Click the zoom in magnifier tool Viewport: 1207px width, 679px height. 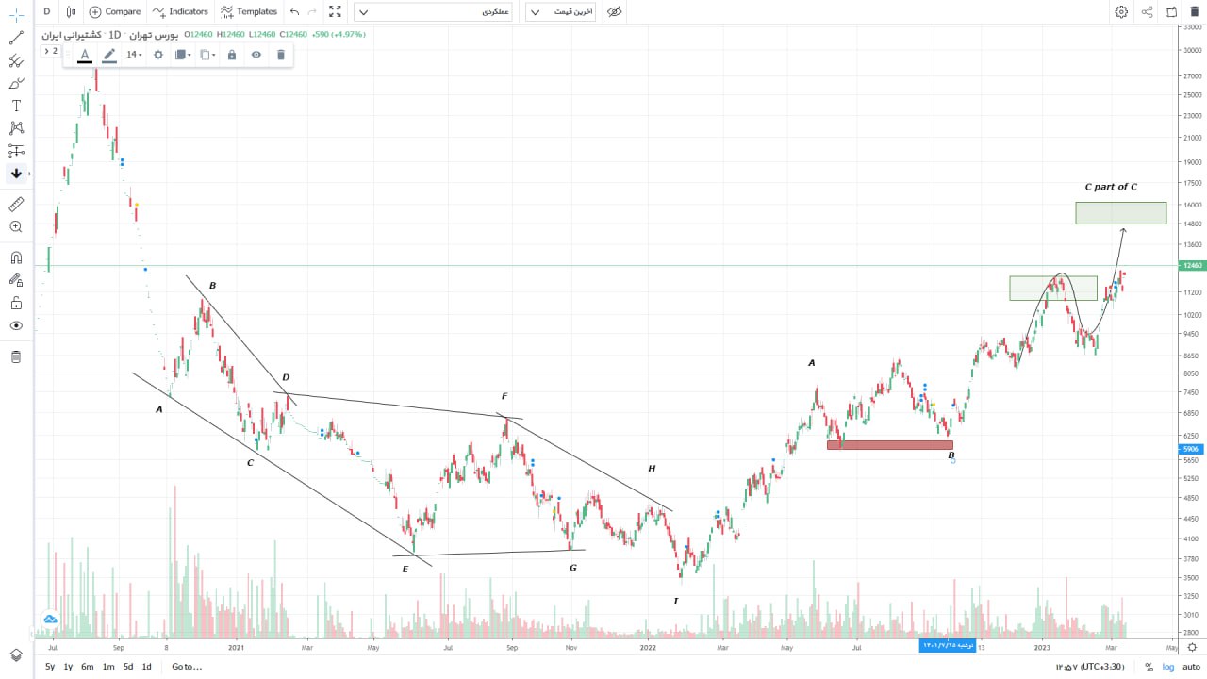[16, 226]
